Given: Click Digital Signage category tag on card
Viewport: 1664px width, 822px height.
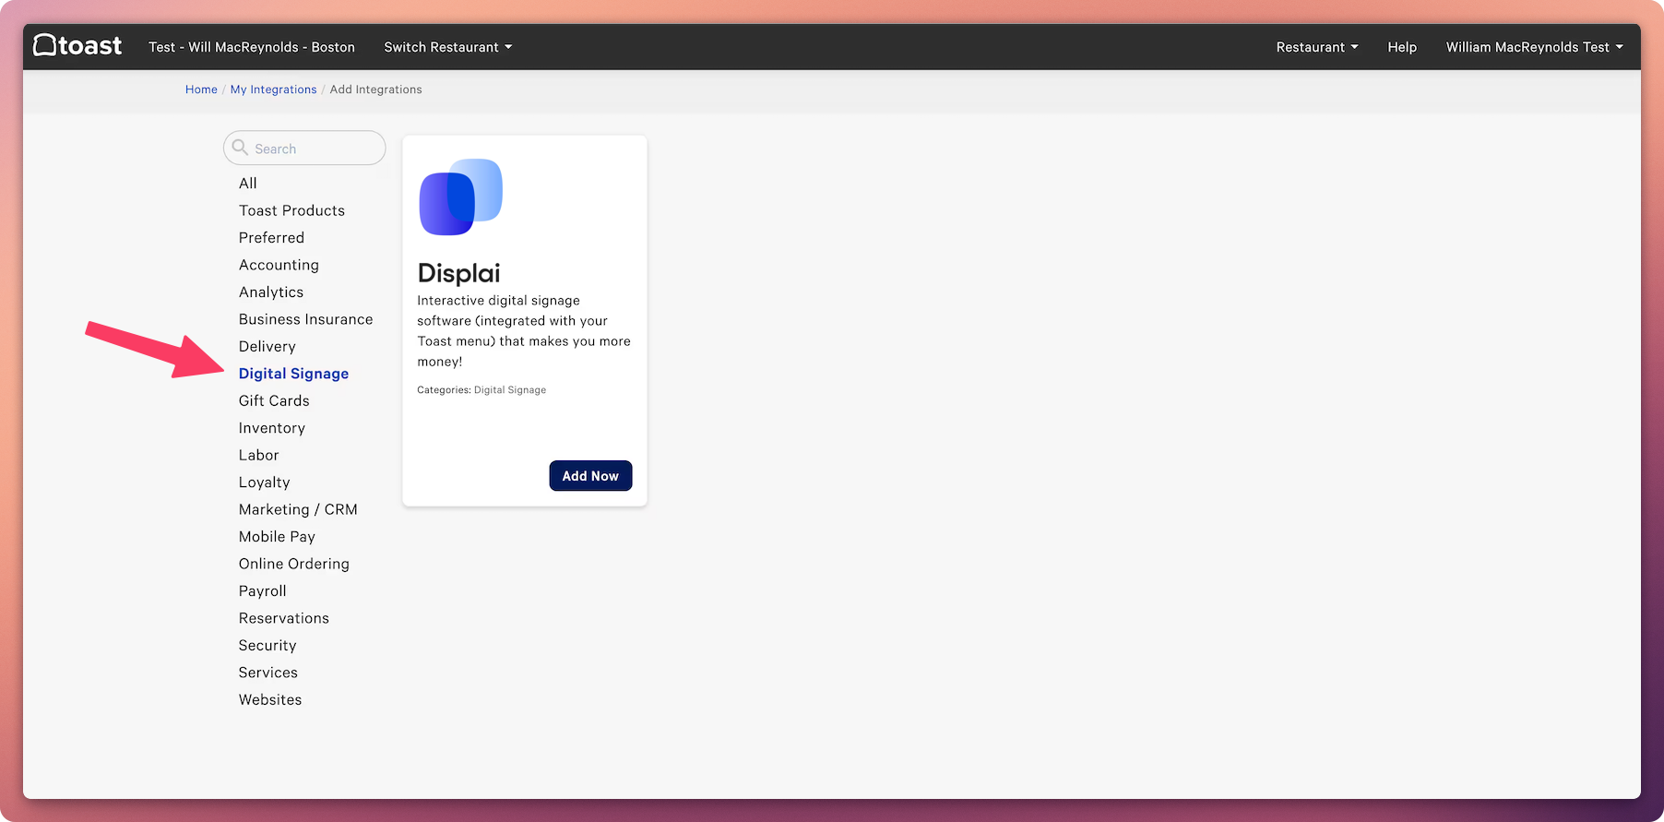Looking at the screenshot, I should (x=510, y=390).
